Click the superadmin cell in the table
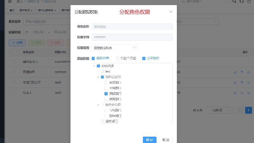This screenshot has width=254, height=143. (x=63, y=62)
